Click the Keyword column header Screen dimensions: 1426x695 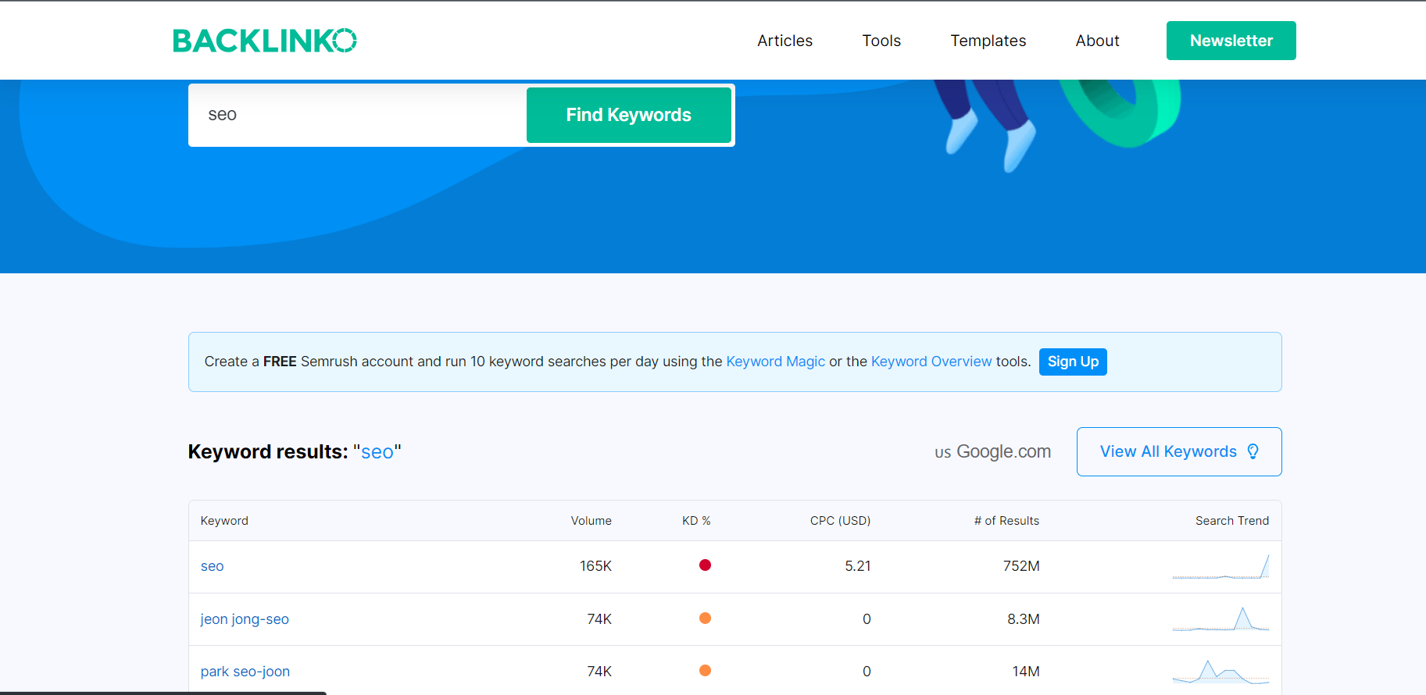coord(224,521)
